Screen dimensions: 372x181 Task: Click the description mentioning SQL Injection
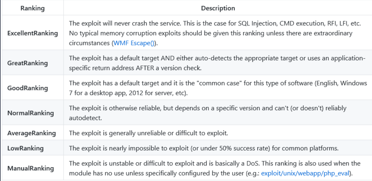point(215,23)
